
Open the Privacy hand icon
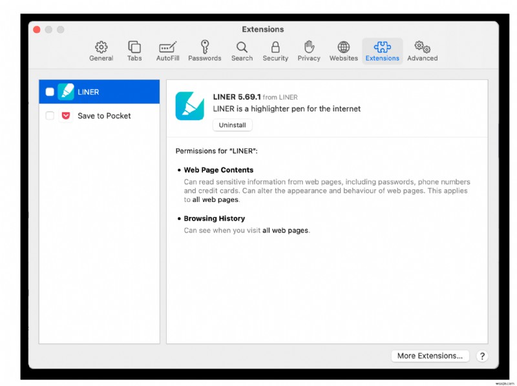(309, 46)
